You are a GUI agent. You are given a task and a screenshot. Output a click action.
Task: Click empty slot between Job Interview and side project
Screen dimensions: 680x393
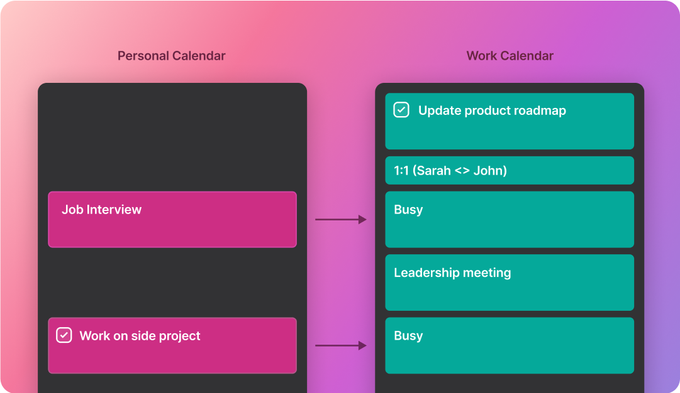pyautogui.click(x=172, y=283)
